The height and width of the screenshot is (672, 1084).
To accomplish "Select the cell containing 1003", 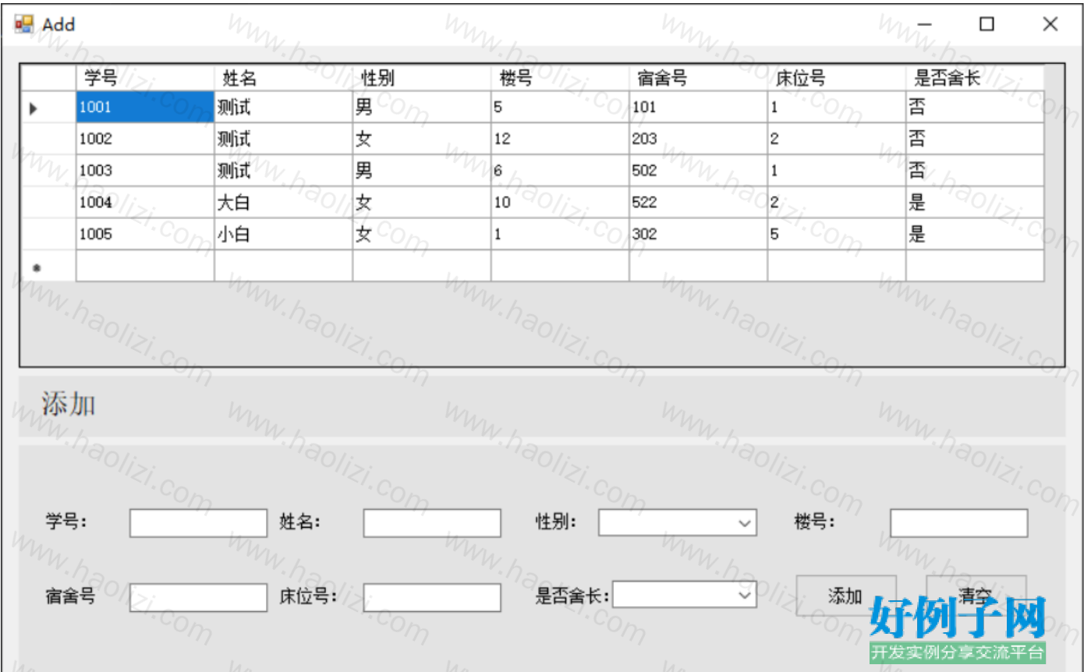I will [x=145, y=171].
